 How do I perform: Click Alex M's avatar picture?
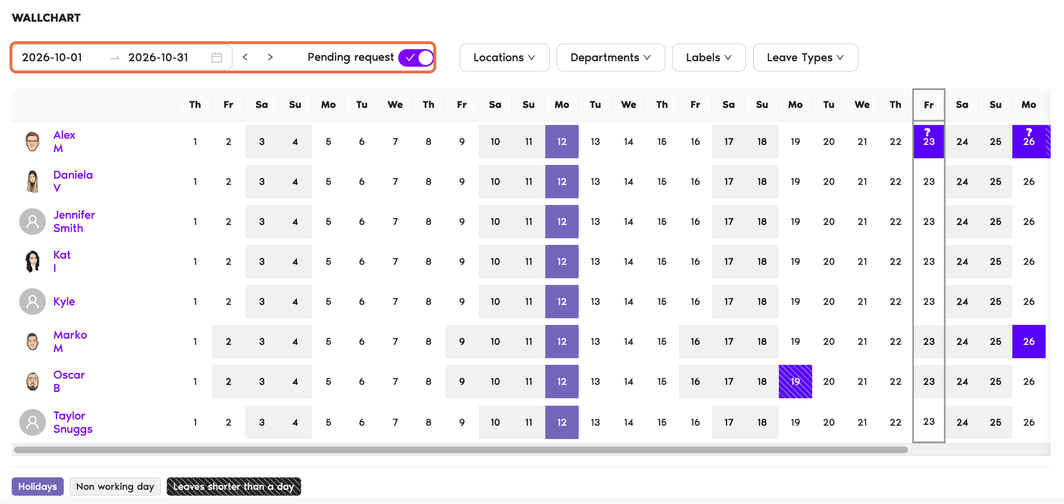click(32, 141)
